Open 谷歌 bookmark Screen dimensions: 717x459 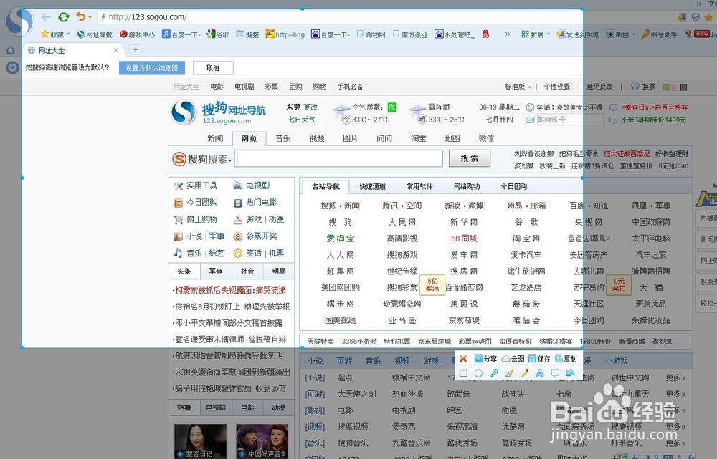coord(218,34)
